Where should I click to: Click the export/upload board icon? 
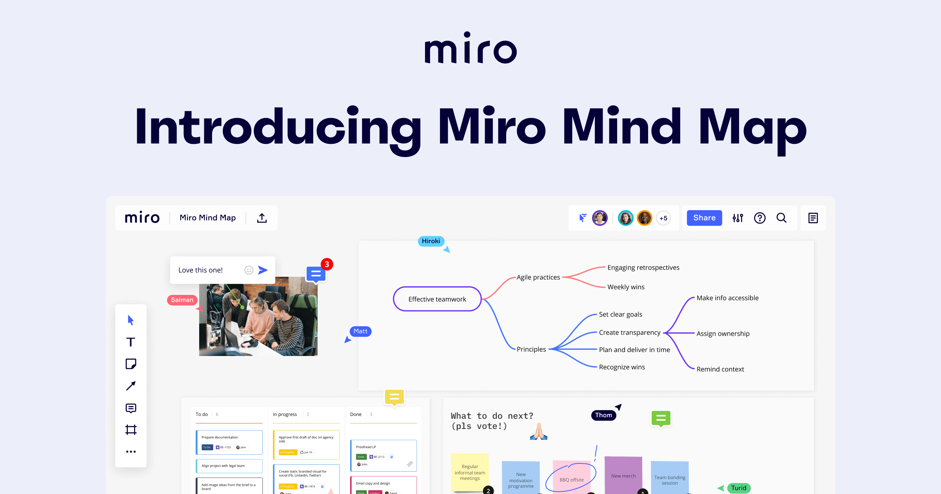point(263,218)
